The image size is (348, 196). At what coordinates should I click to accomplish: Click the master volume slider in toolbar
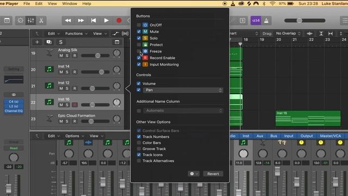(304, 21)
